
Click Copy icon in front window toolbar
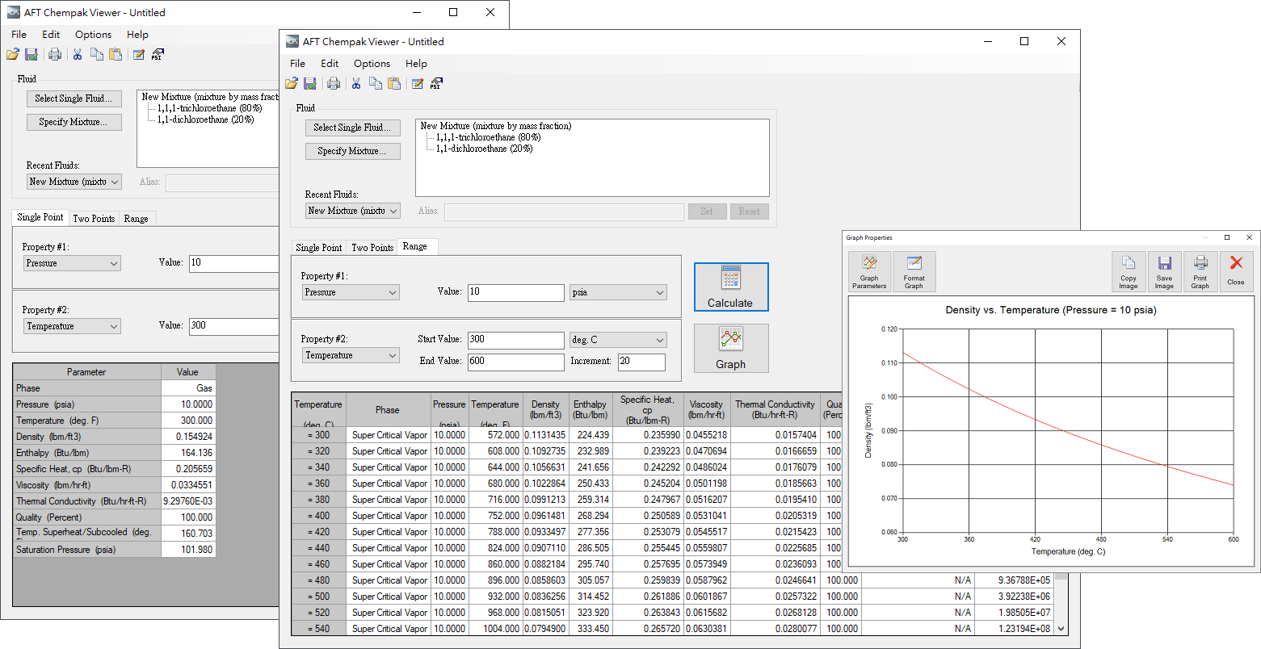point(376,84)
